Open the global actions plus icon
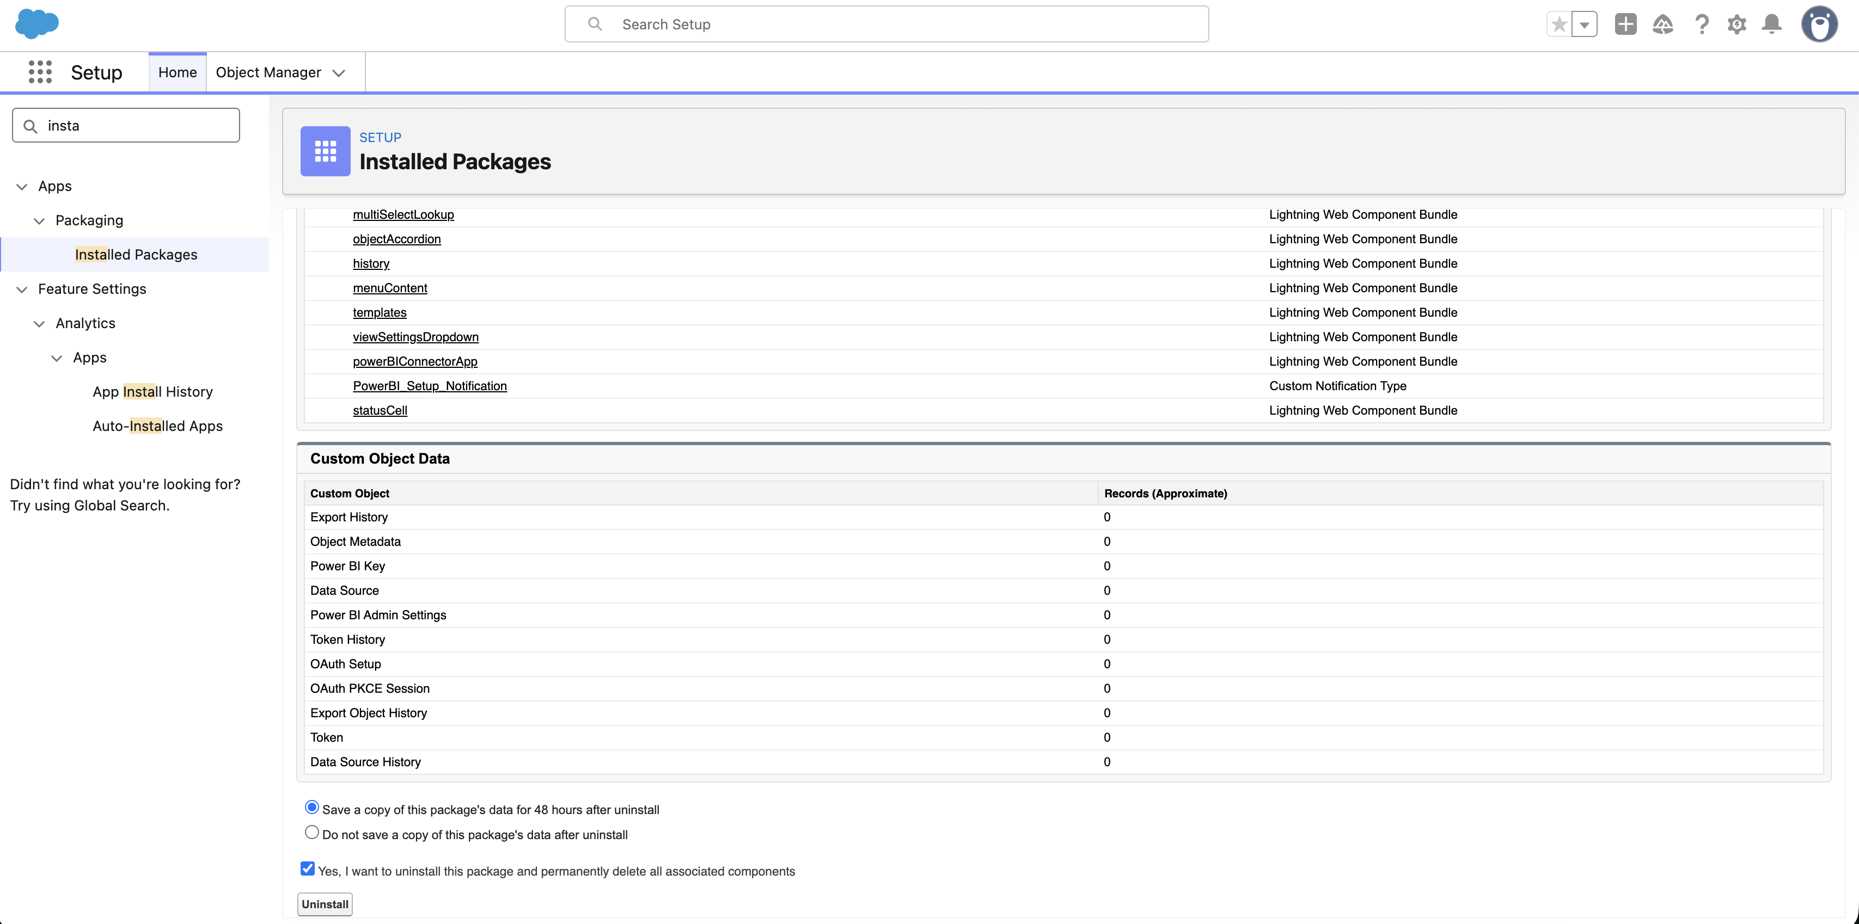1859x924 pixels. pos(1625,24)
